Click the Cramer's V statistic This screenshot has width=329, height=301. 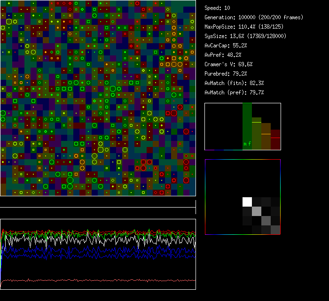[229, 64]
